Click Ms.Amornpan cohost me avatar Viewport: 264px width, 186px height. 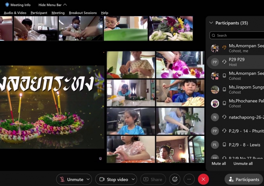tap(215, 48)
